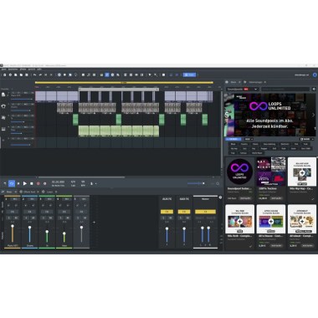Viewport: 318px width, 318px height.
Task: Click the piano instrument icon on track 1
Action: pyautogui.click(x=3, y=95)
